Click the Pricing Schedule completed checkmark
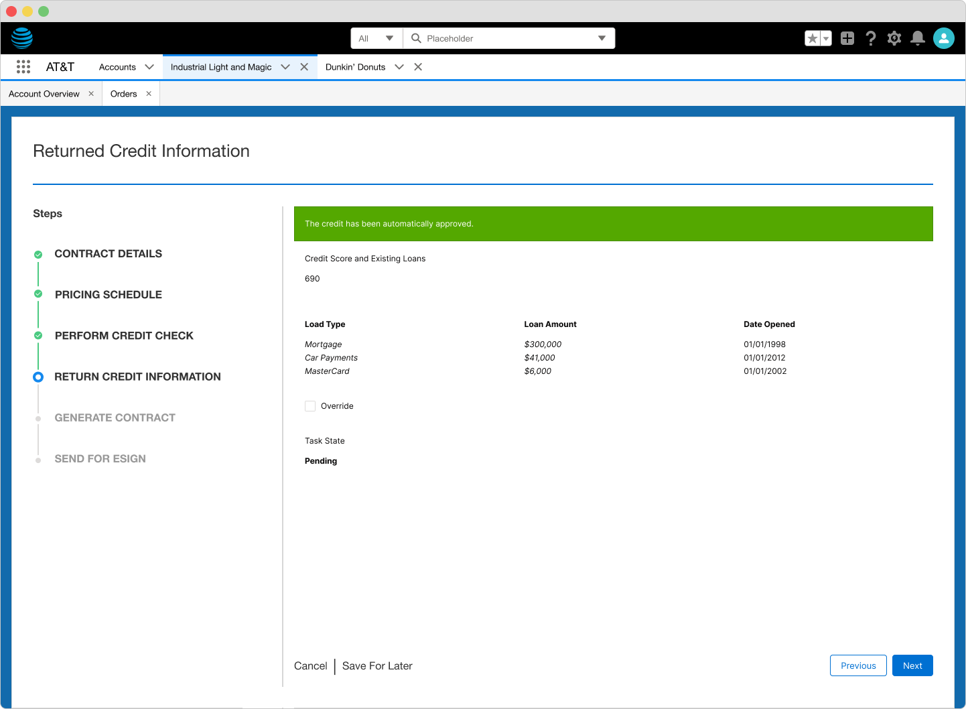 38,294
